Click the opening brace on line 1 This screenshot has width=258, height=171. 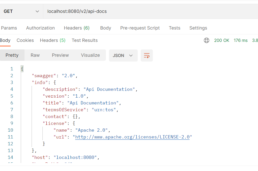tap(22, 69)
